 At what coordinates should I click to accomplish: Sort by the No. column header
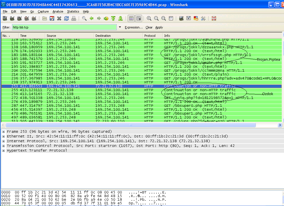coord(10,36)
